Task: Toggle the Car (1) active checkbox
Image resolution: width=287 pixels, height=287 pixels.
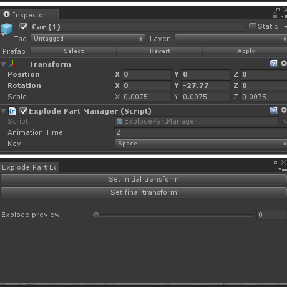Action: 23,27
